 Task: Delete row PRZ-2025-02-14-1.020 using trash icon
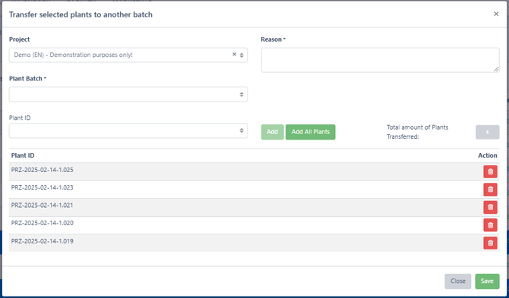(x=490, y=224)
